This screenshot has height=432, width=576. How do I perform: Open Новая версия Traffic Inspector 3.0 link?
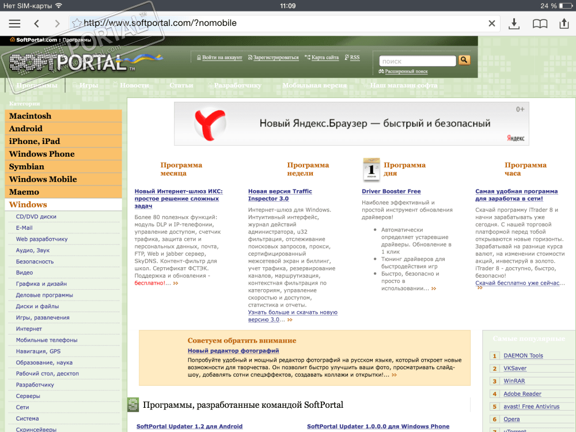280,195
